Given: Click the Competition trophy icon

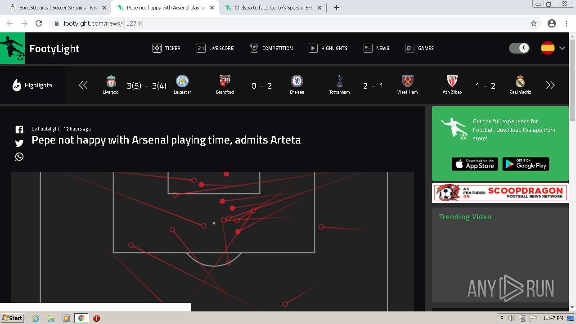Looking at the screenshot, I should click(x=254, y=48).
